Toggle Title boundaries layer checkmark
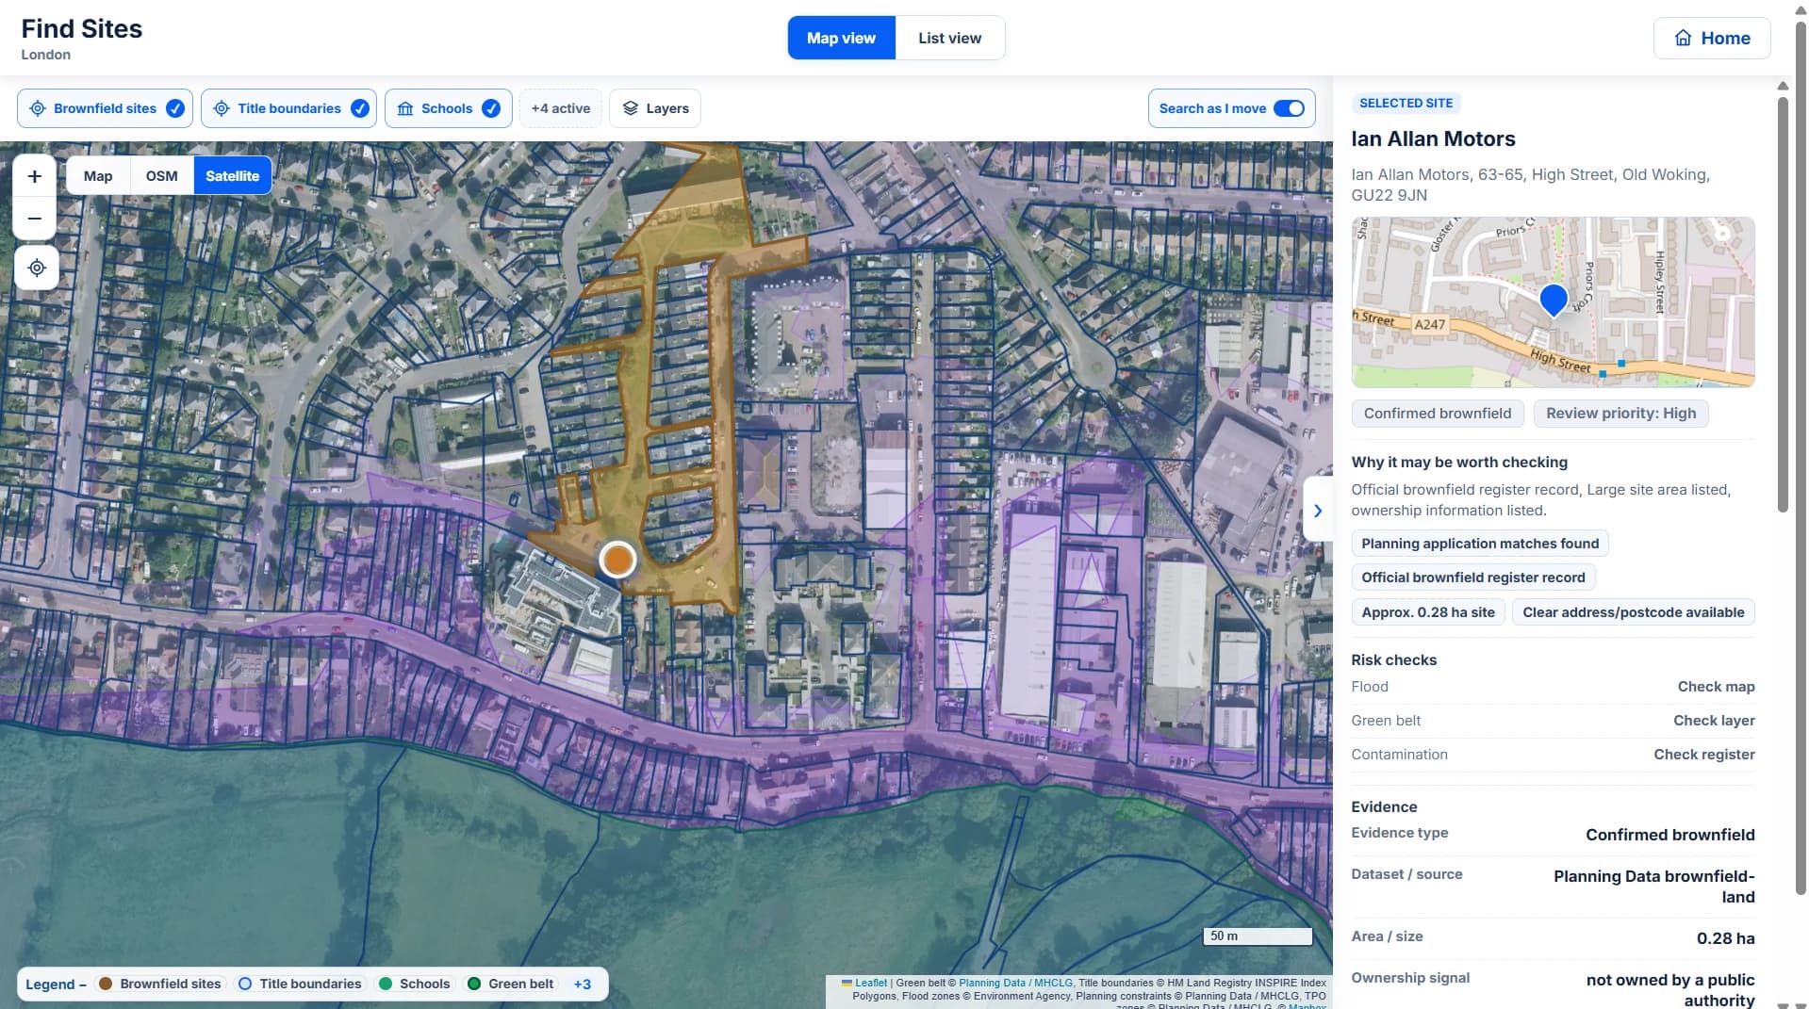 click(x=360, y=108)
